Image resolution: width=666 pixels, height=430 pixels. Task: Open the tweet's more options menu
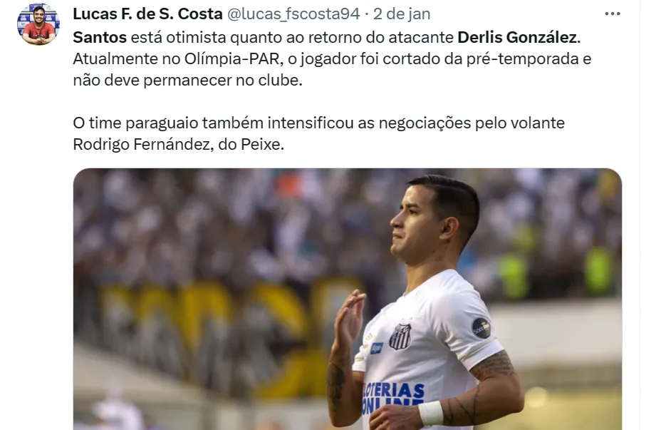(612, 14)
